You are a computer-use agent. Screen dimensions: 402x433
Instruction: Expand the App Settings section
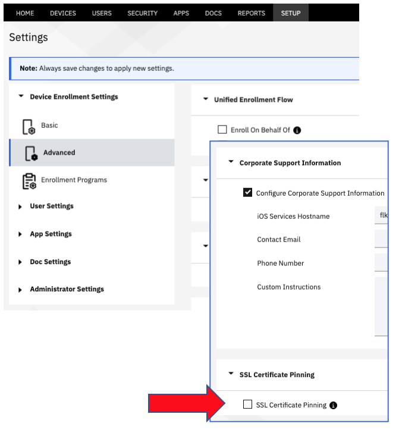coord(20,234)
